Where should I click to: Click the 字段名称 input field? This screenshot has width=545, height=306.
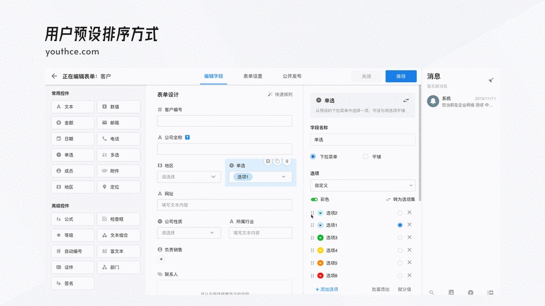click(x=362, y=140)
